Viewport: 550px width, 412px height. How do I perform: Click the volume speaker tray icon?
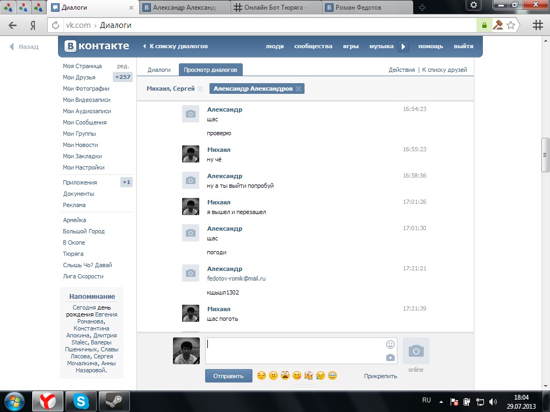click(x=493, y=402)
